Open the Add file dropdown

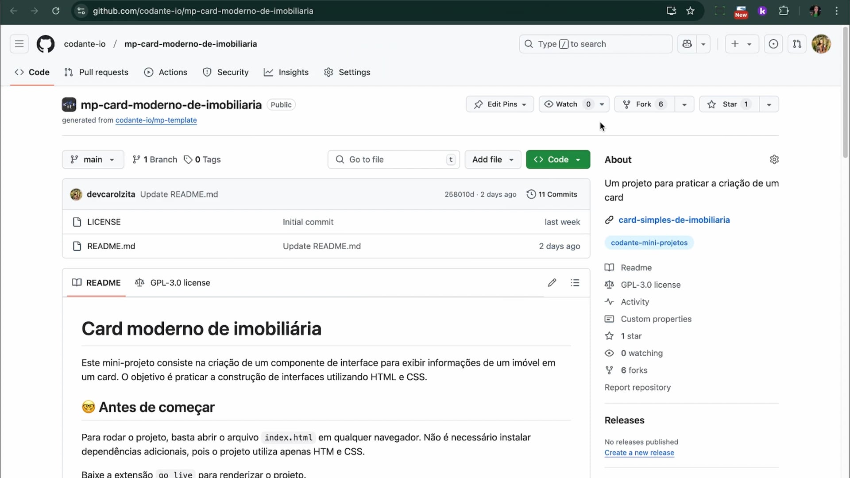pos(493,159)
